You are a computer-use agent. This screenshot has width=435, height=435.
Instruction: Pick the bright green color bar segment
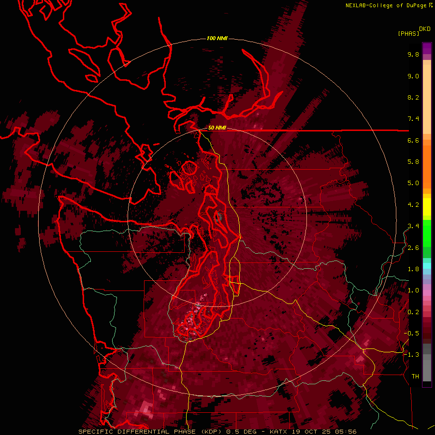[427, 233]
